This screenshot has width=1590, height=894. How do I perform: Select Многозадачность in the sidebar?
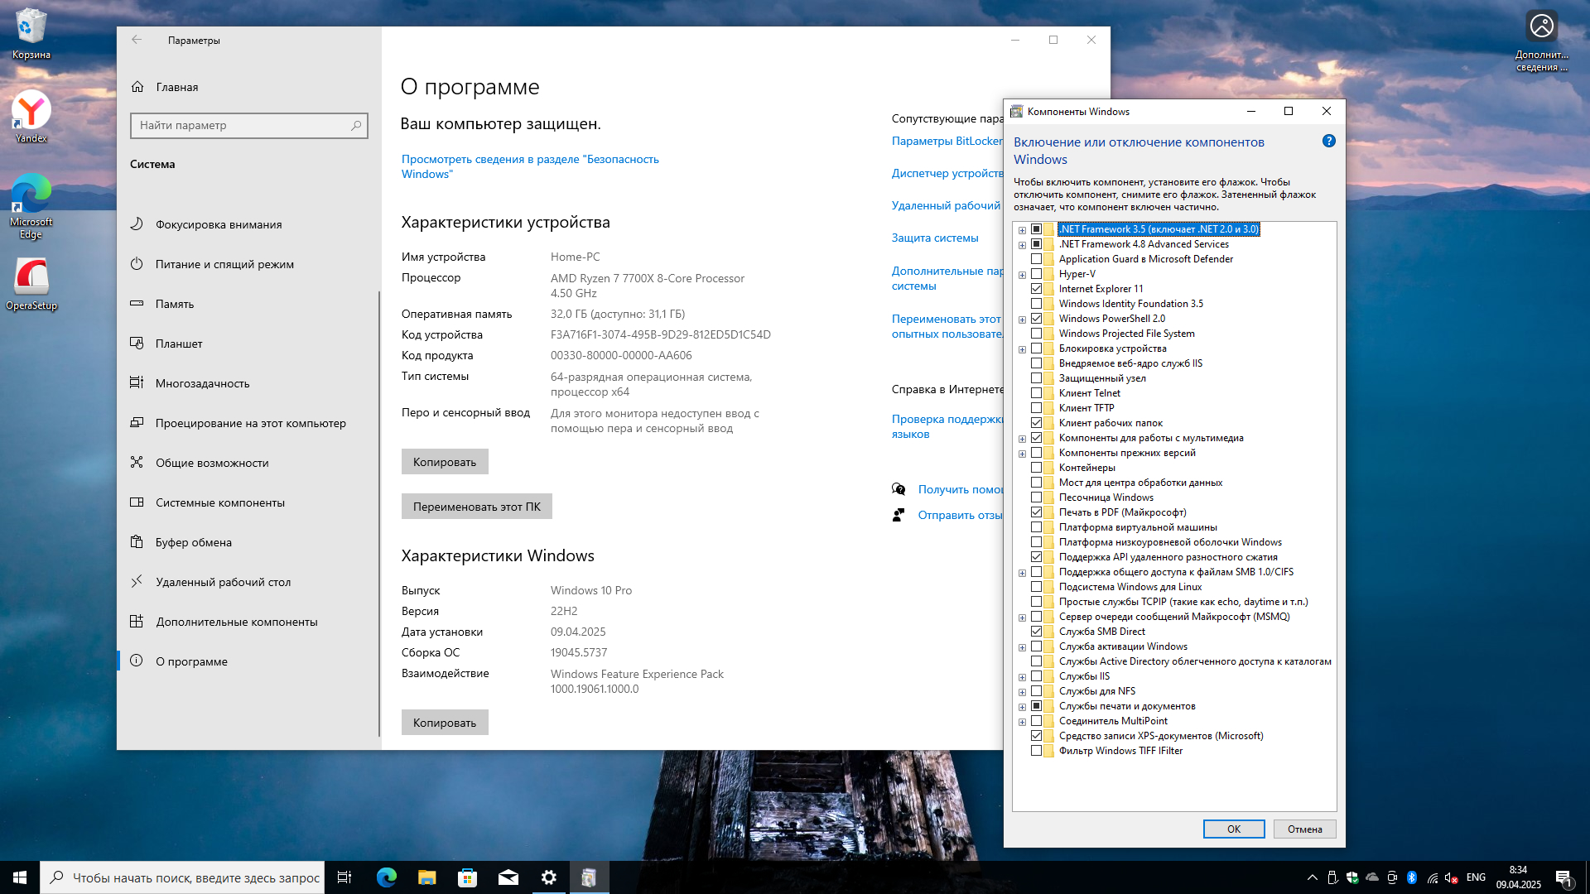[x=202, y=383]
